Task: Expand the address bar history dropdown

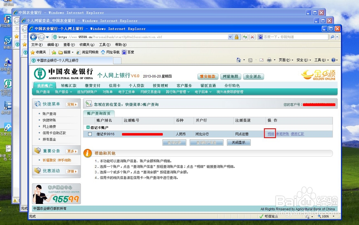Action: 230,37
